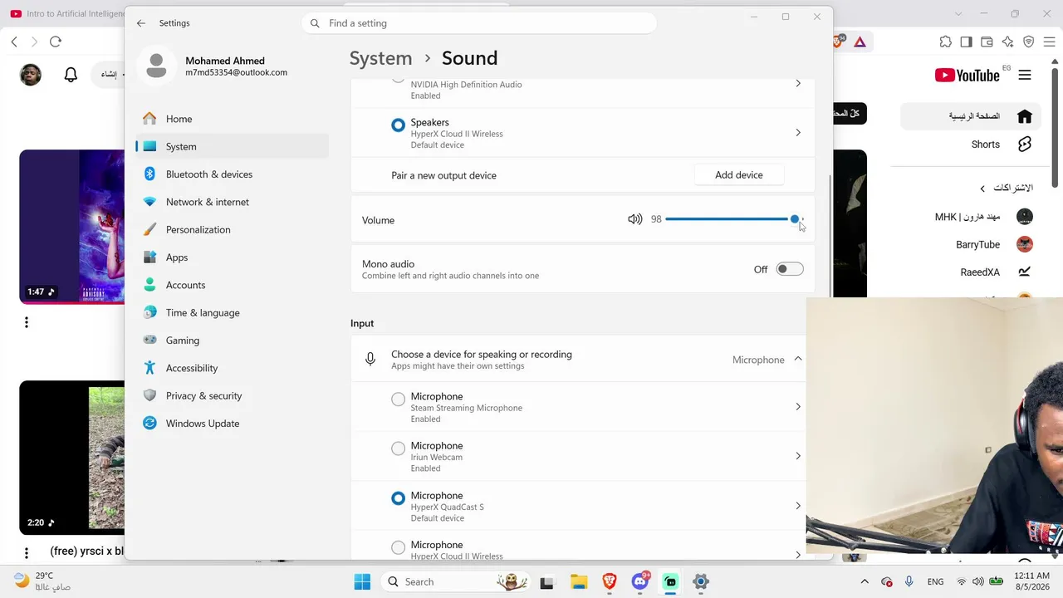Viewport: 1063px width, 598px height.
Task: Open the Brave VPN shield icon
Action: pyautogui.click(x=1029, y=42)
